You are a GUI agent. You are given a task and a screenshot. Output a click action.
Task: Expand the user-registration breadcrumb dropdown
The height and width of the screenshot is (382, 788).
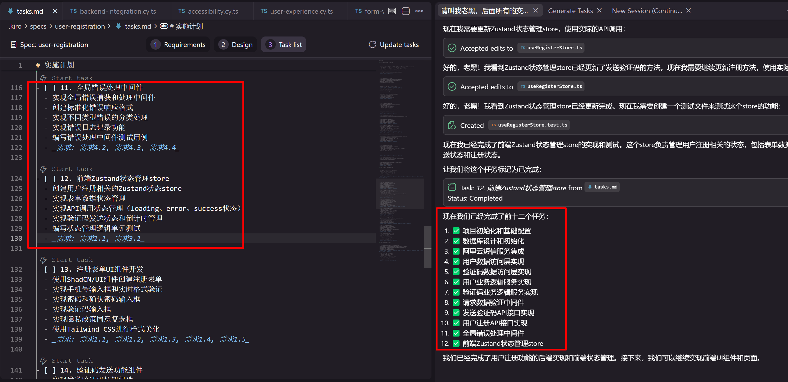coord(80,26)
